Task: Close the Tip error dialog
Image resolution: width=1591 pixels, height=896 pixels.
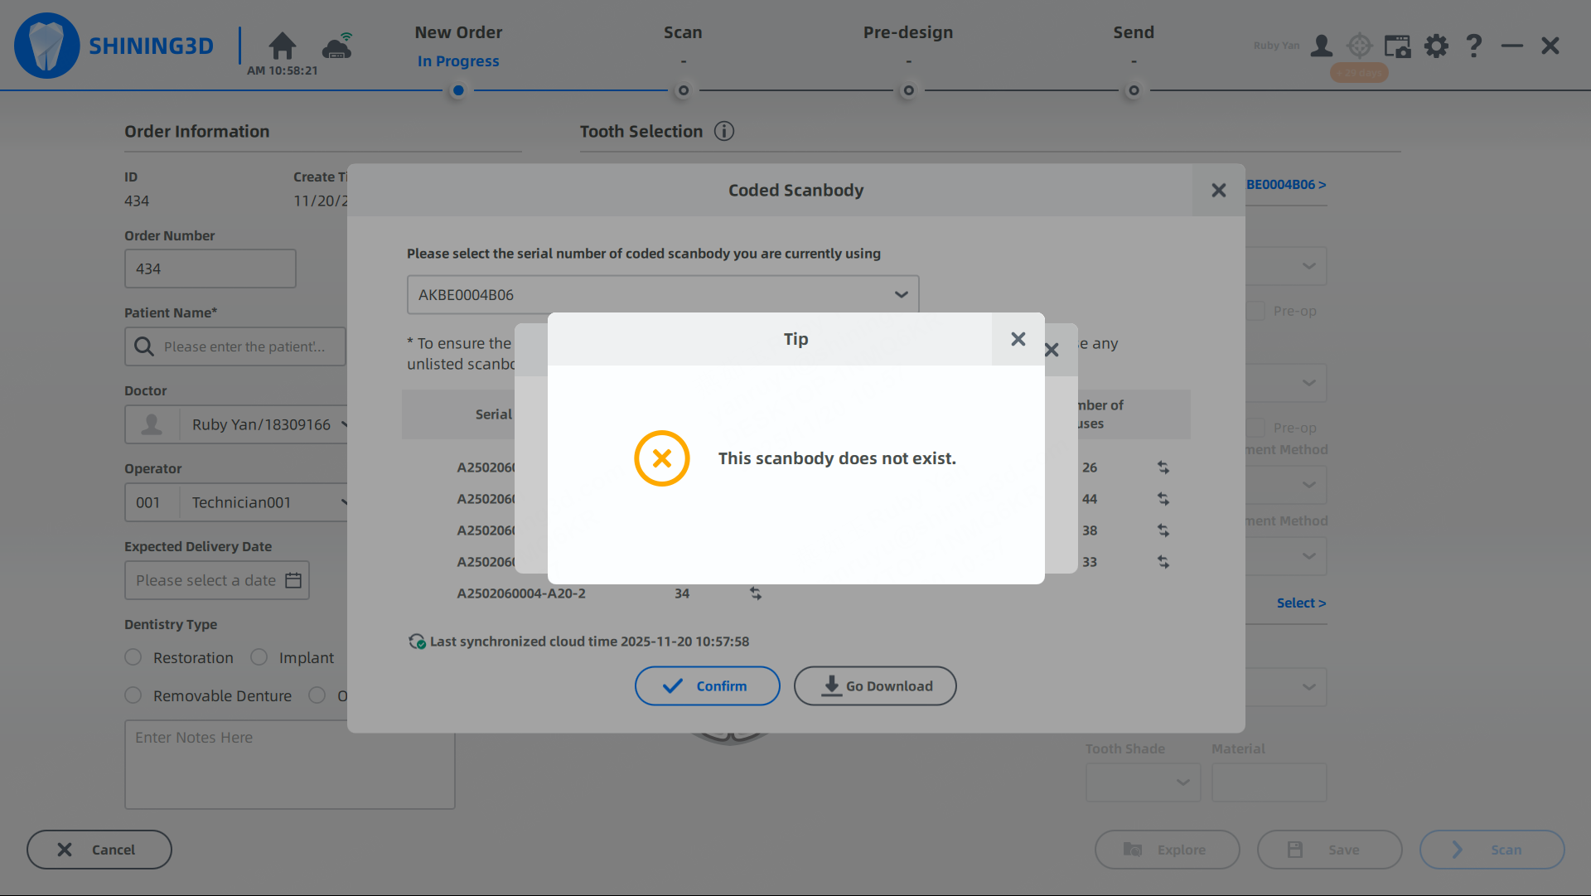Action: (x=1018, y=339)
